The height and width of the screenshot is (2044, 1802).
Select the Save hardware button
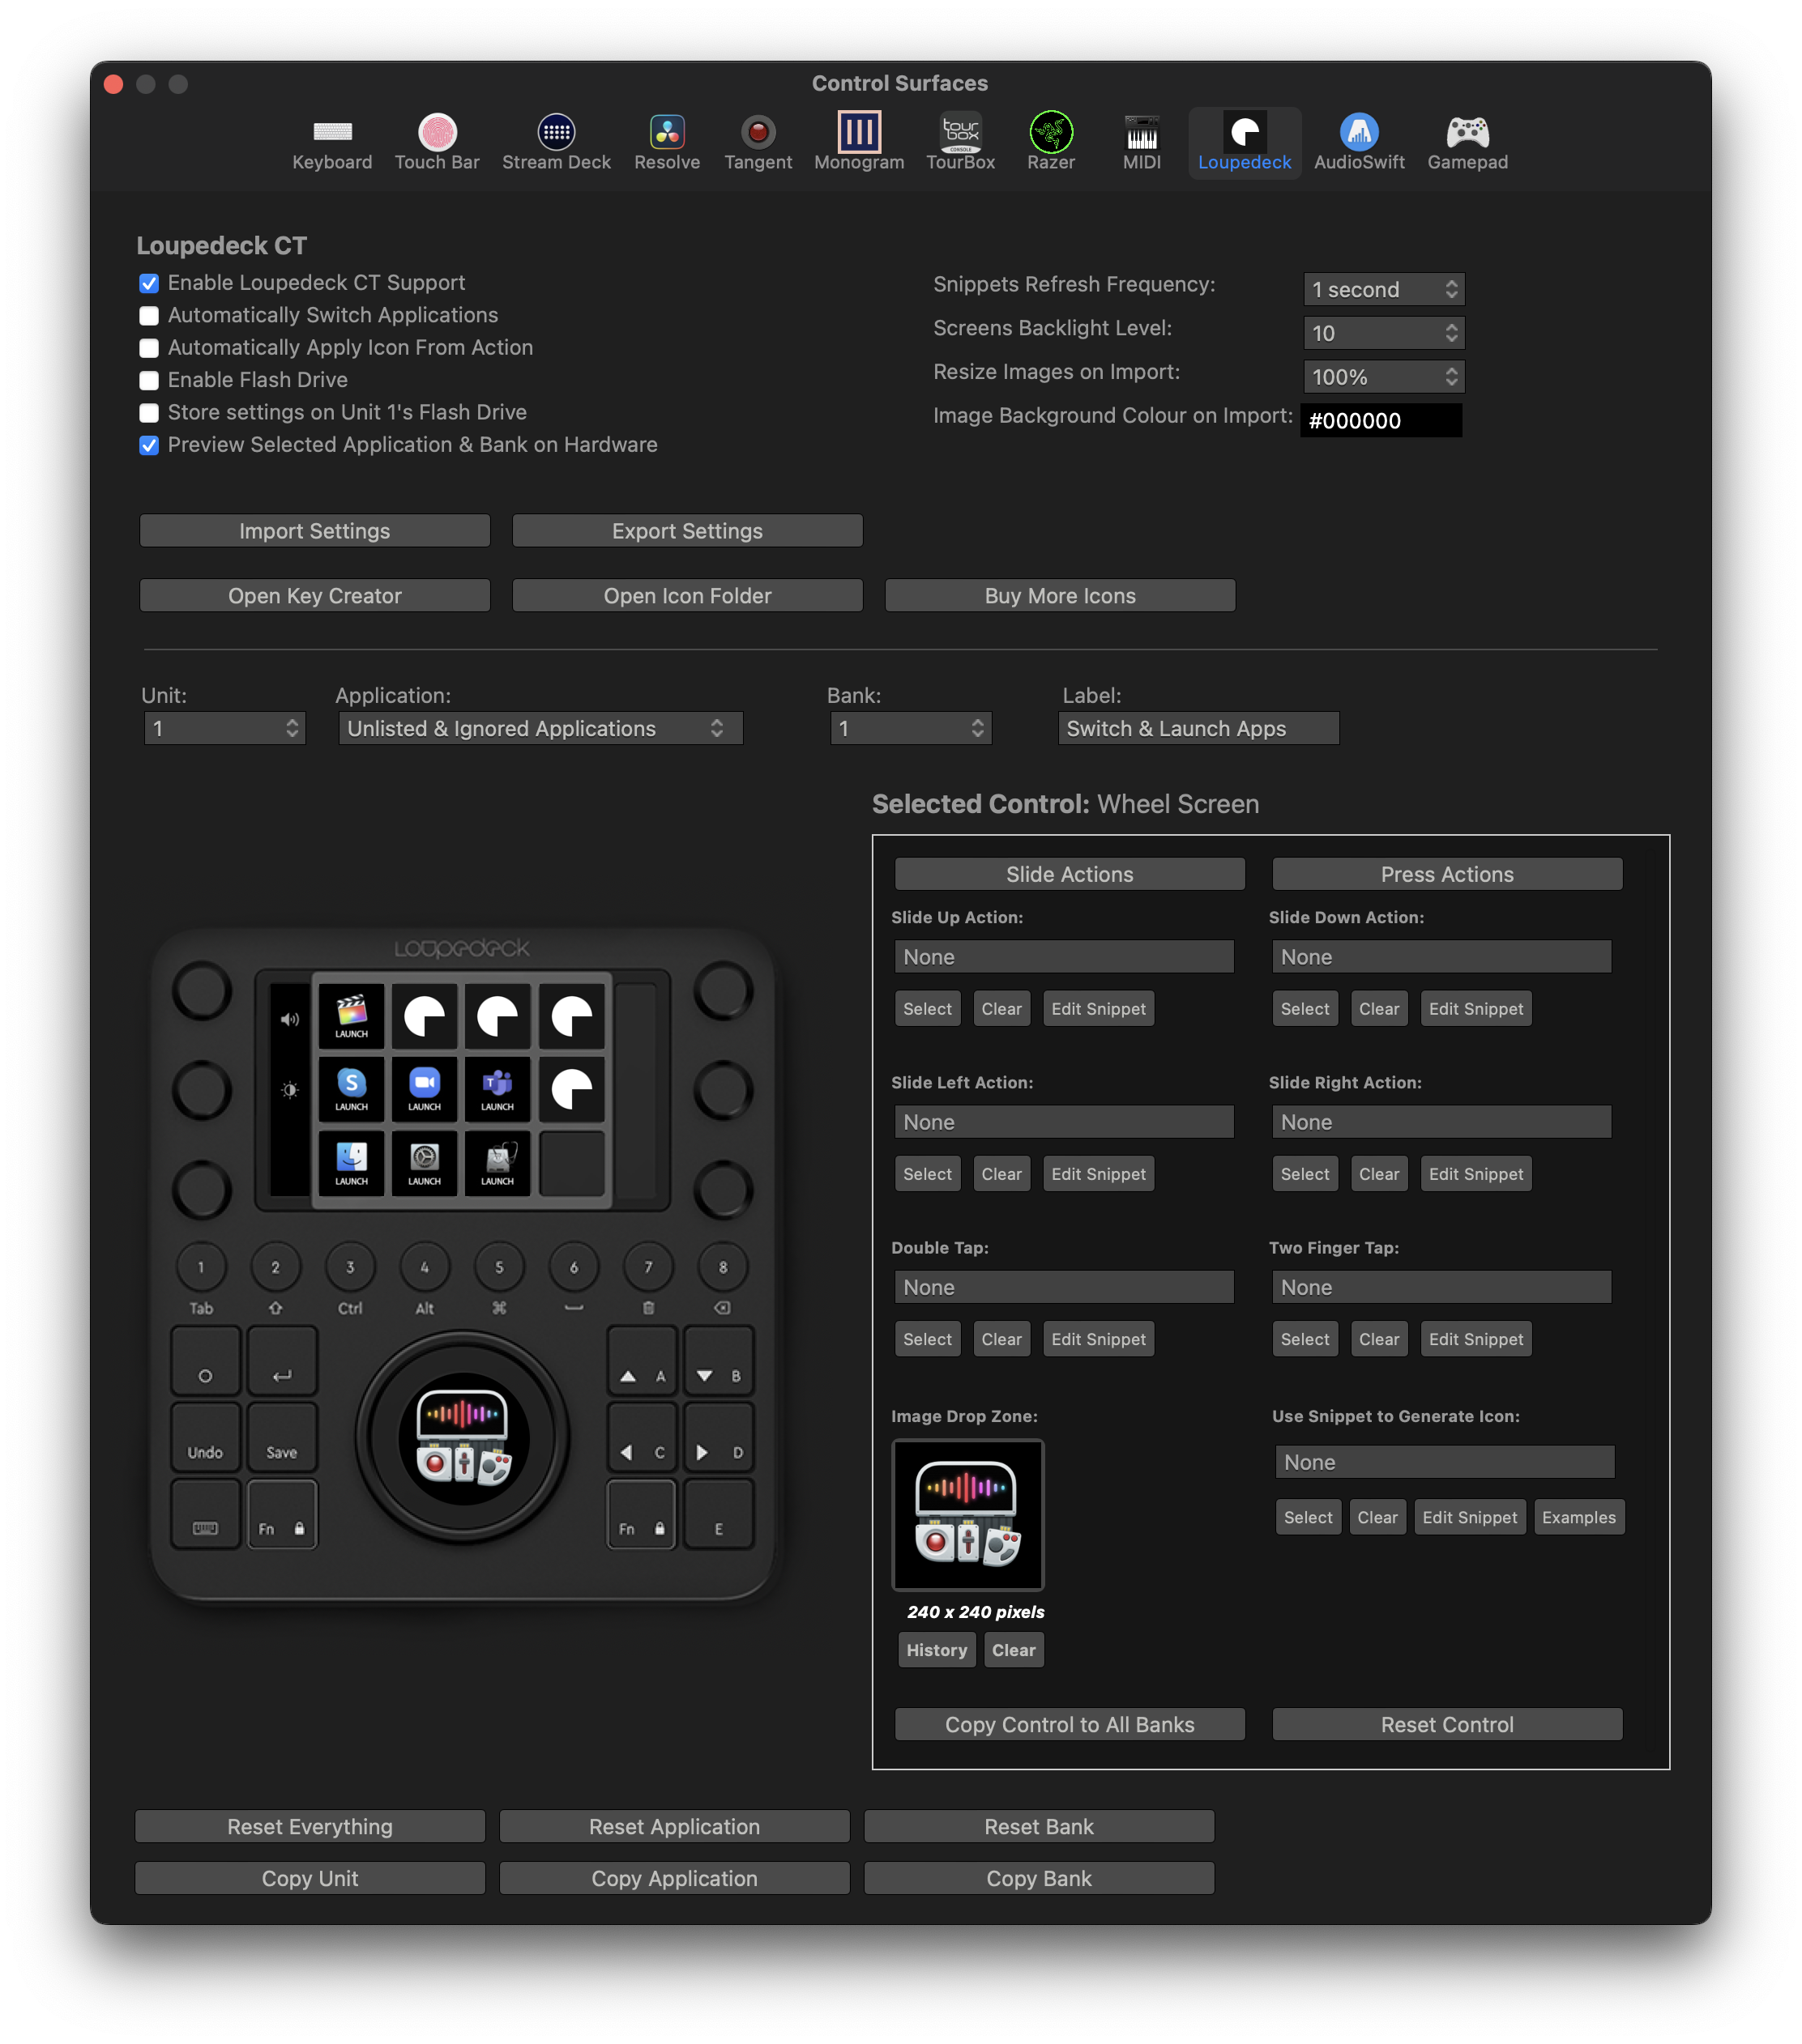(282, 1438)
